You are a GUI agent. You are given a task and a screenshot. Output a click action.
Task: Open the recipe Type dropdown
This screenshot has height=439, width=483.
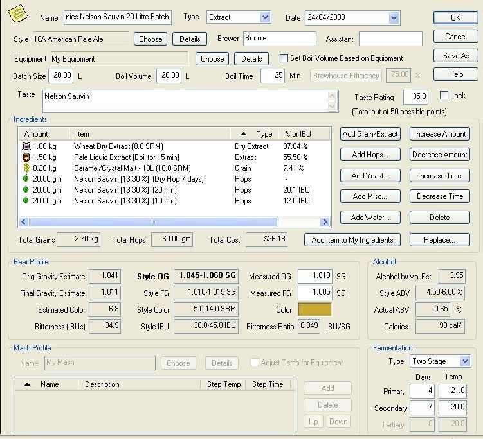[x=265, y=17]
